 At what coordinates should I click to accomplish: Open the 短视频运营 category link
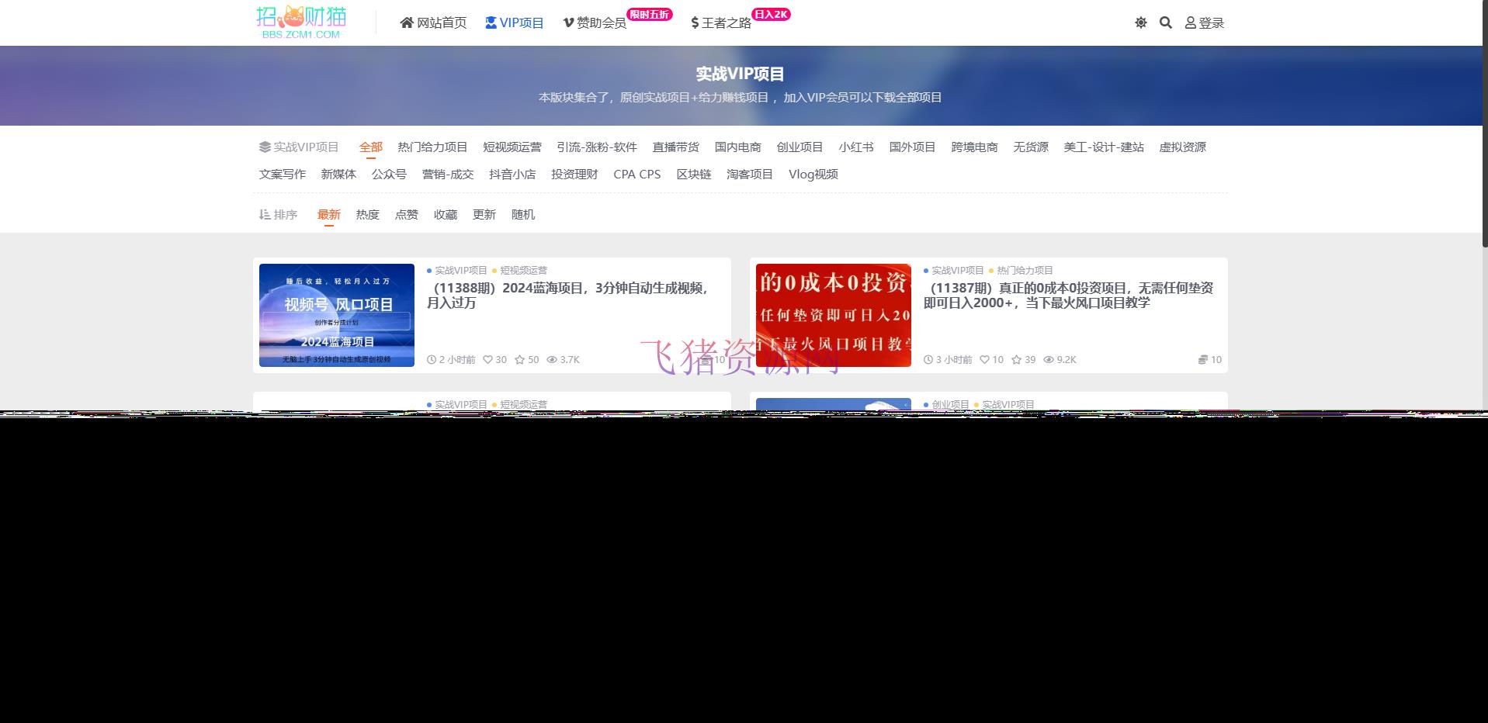512,147
